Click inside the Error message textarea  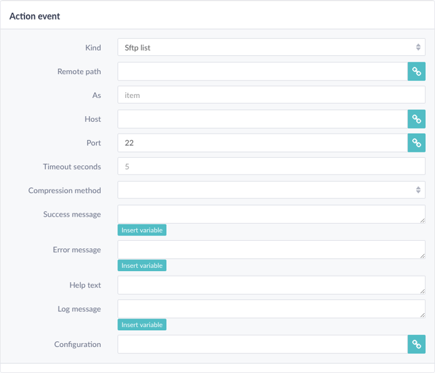[271, 250]
